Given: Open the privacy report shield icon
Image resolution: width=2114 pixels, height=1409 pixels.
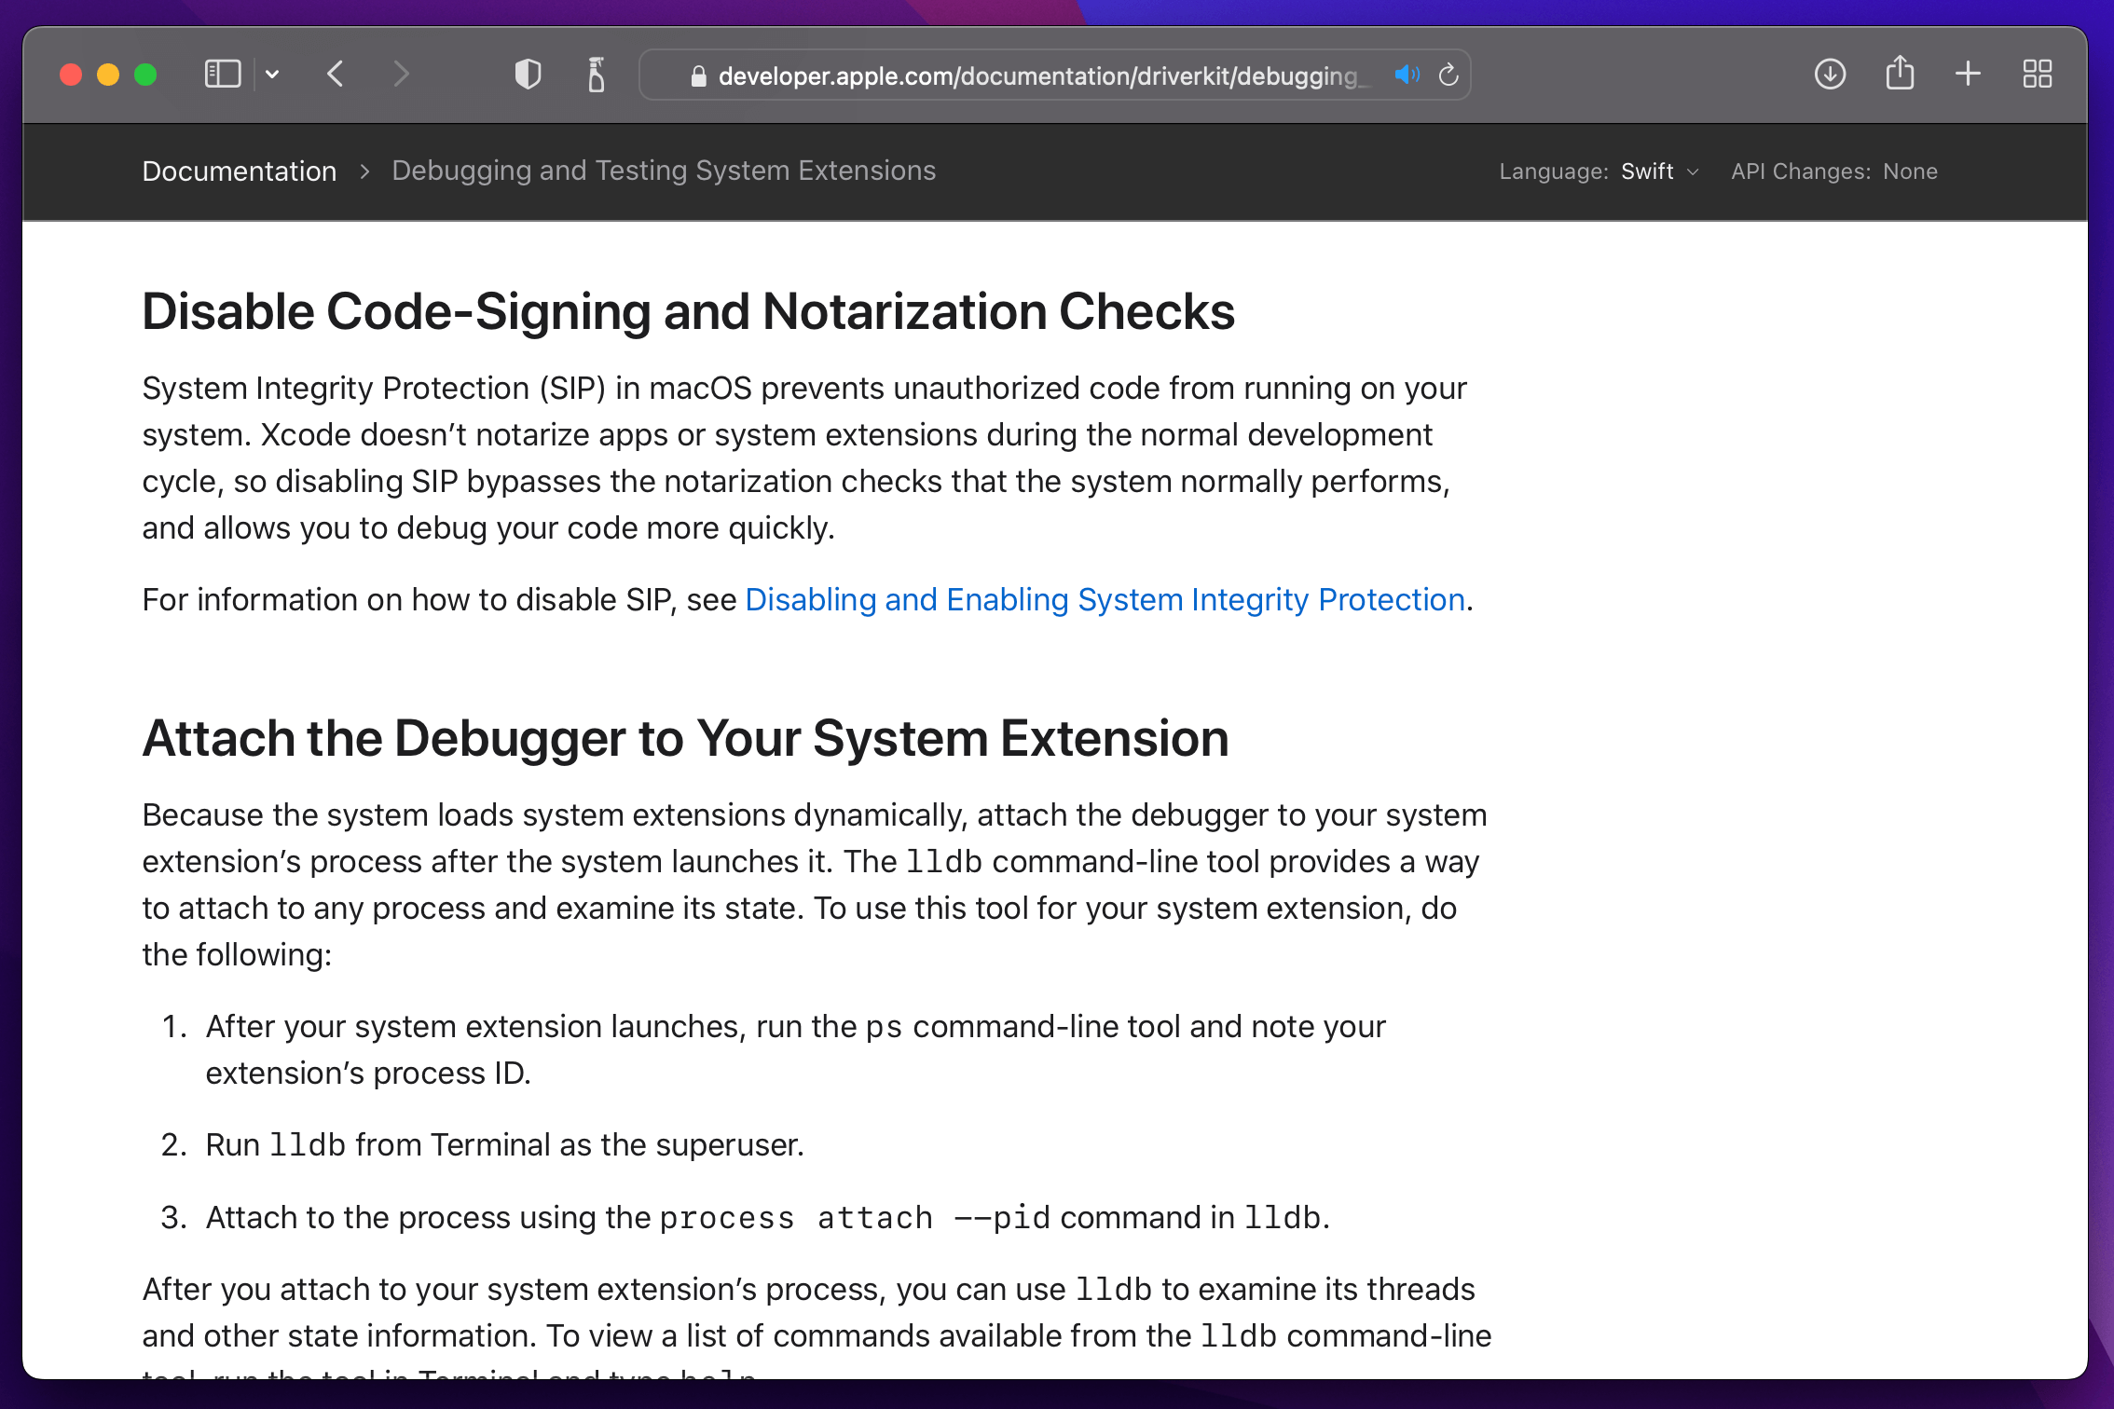Looking at the screenshot, I should (x=528, y=75).
